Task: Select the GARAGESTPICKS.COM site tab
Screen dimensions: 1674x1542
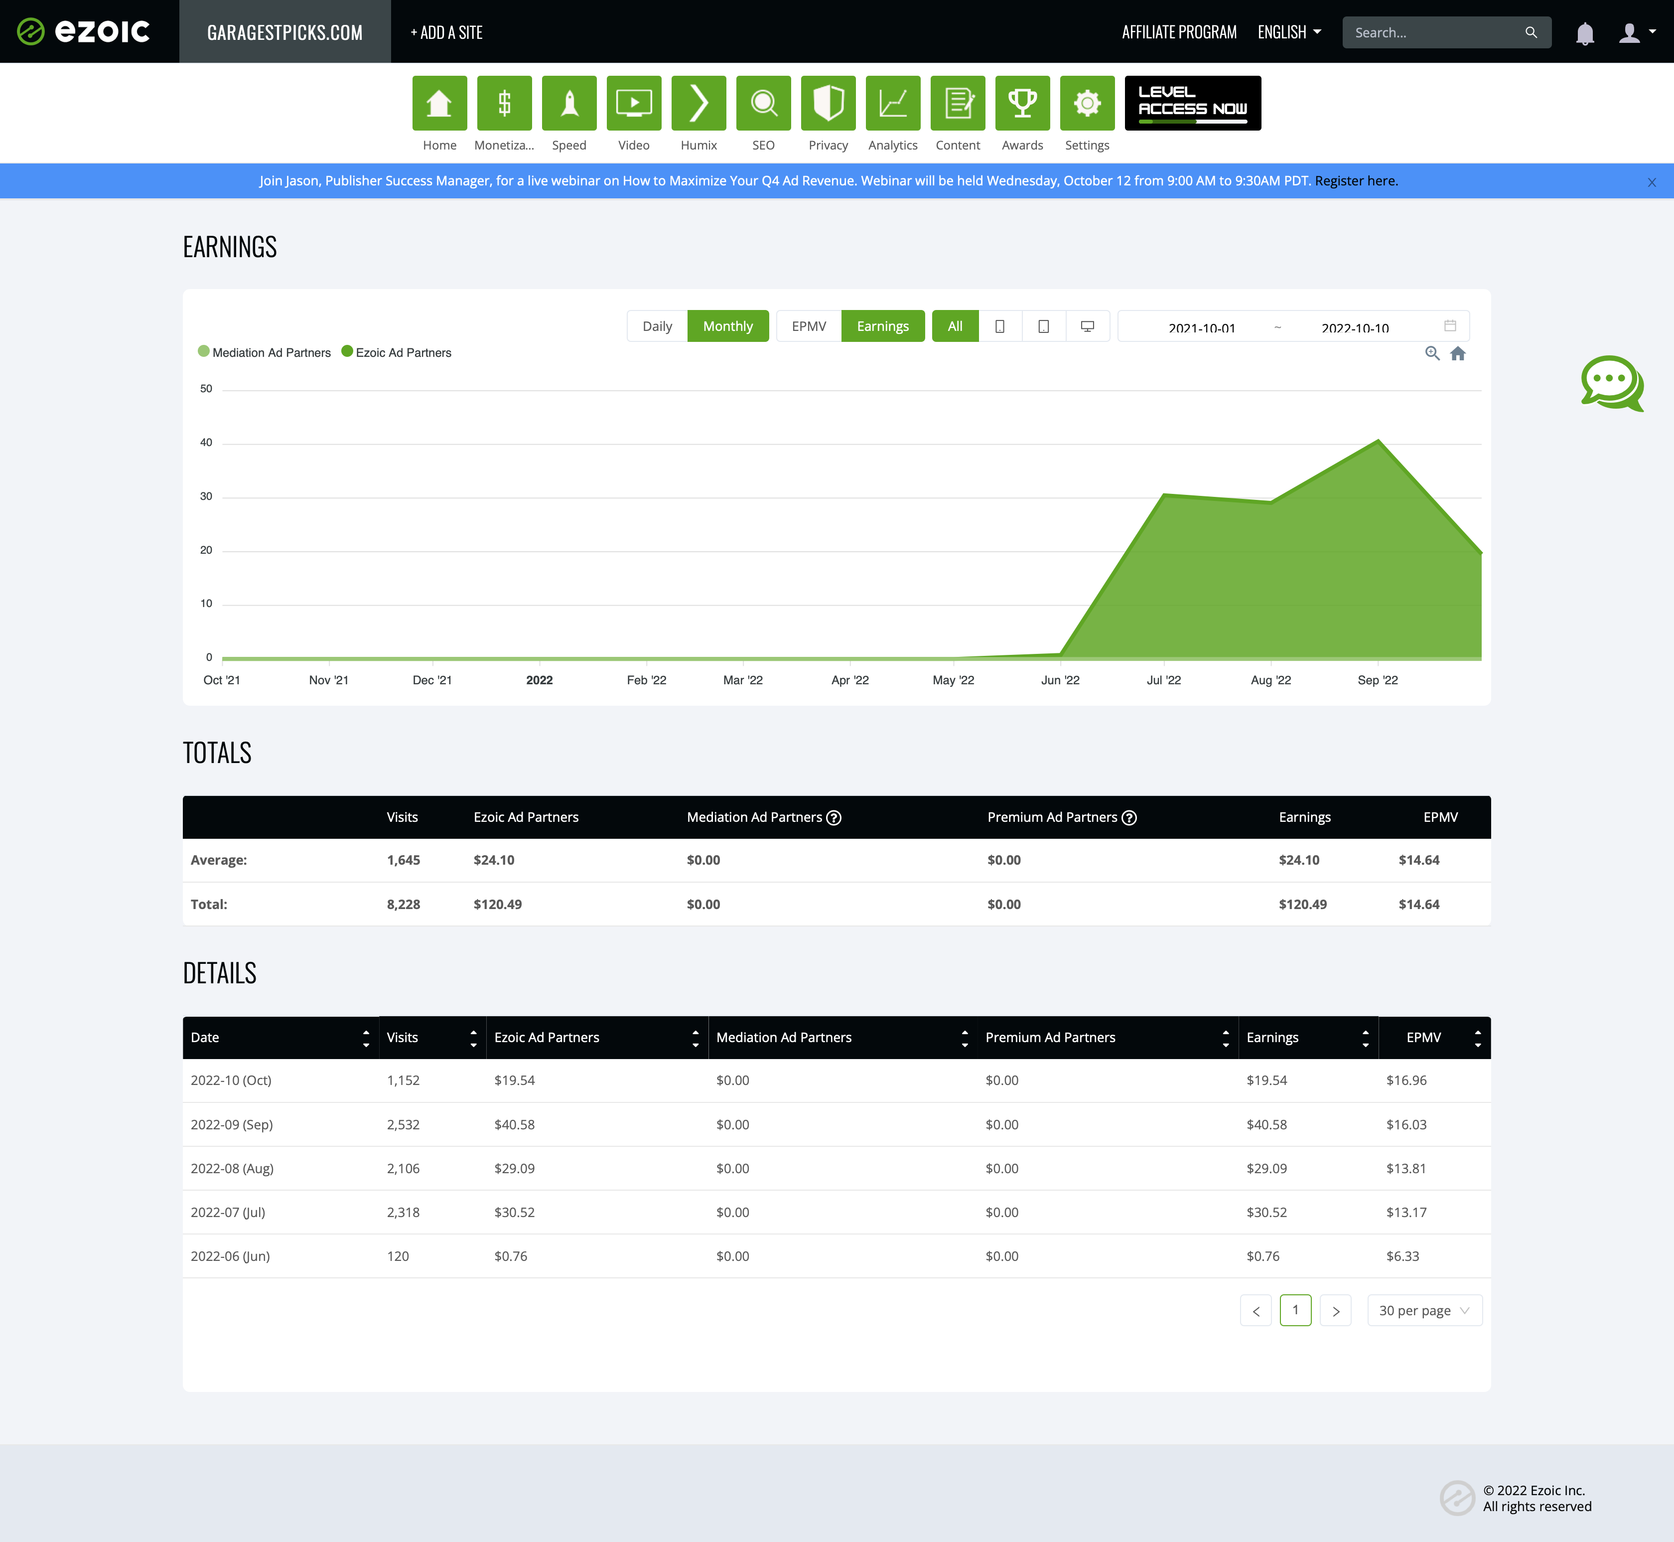Action: click(x=284, y=32)
